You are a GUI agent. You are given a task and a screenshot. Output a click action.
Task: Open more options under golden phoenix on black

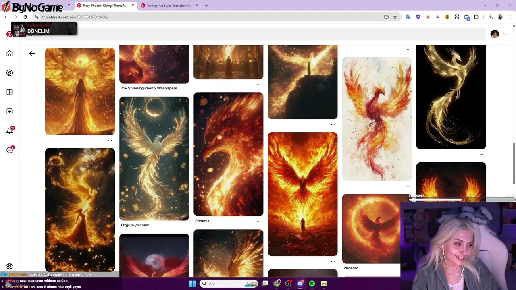coord(481,154)
